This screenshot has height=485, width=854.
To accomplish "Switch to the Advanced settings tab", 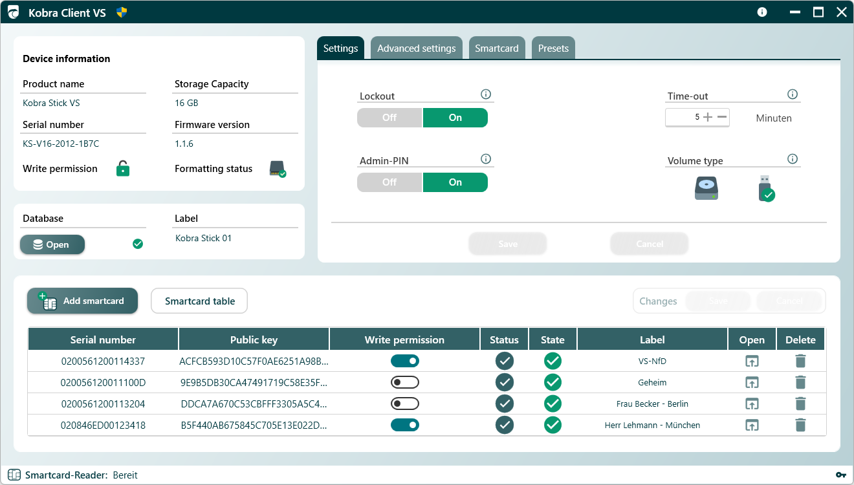I will (416, 48).
